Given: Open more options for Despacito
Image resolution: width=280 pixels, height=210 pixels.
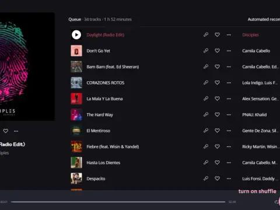Looking at the screenshot, I should point(229,178).
